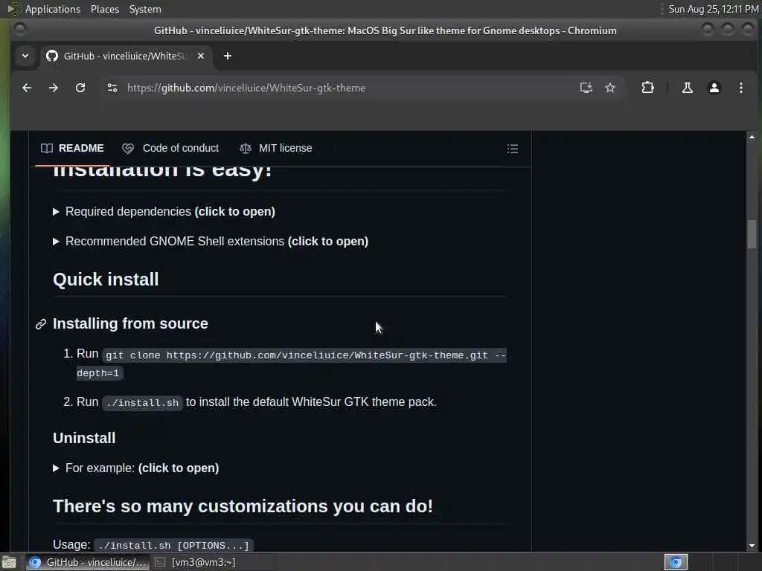View site information icon in address bar
This screenshot has height=571, width=762.
coord(112,88)
